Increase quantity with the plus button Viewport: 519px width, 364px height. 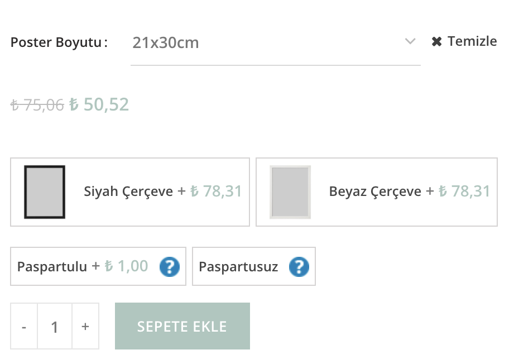85,326
